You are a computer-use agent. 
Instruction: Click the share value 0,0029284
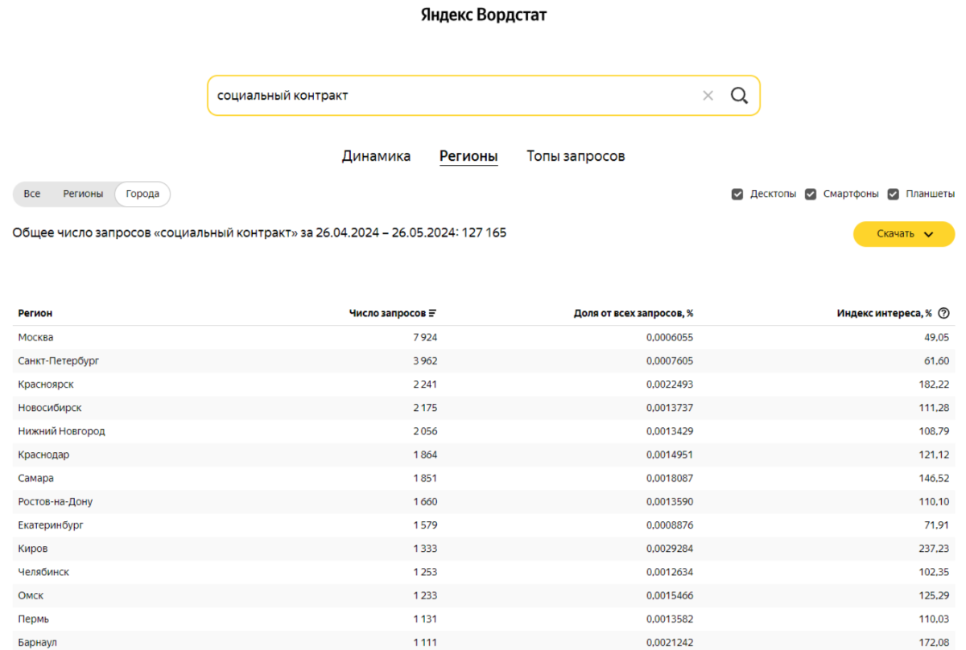[x=670, y=548]
